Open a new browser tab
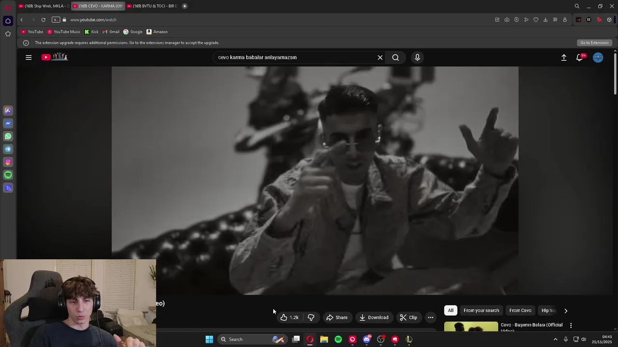618x347 pixels. 184,6
